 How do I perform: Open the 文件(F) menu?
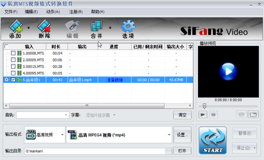pos(11,12)
